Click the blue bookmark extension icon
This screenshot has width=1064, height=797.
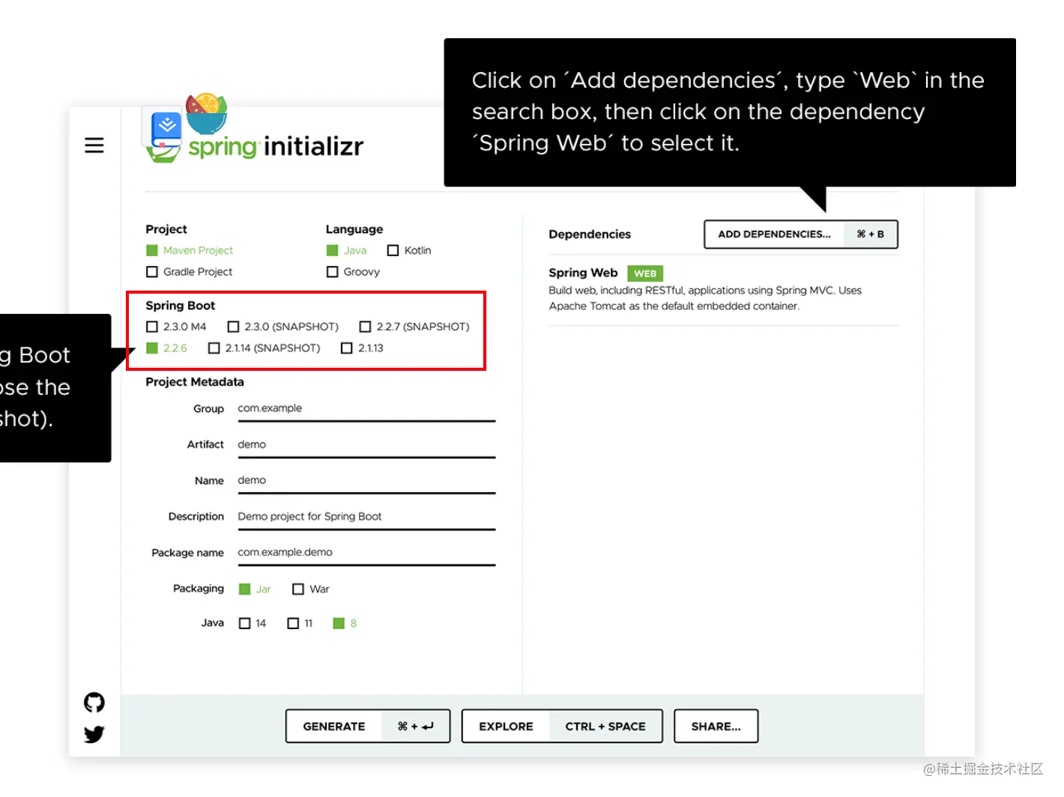166,130
